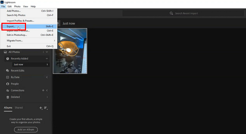The height and width of the screenshot is (134, 246).
Task: Open the albums sort options icon
Action: coord(46,108)
